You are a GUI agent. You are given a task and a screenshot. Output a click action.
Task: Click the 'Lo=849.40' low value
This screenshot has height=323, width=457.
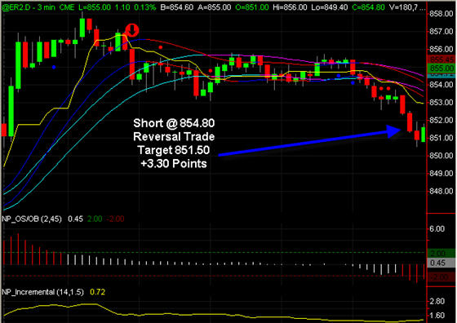coord(330,7)
